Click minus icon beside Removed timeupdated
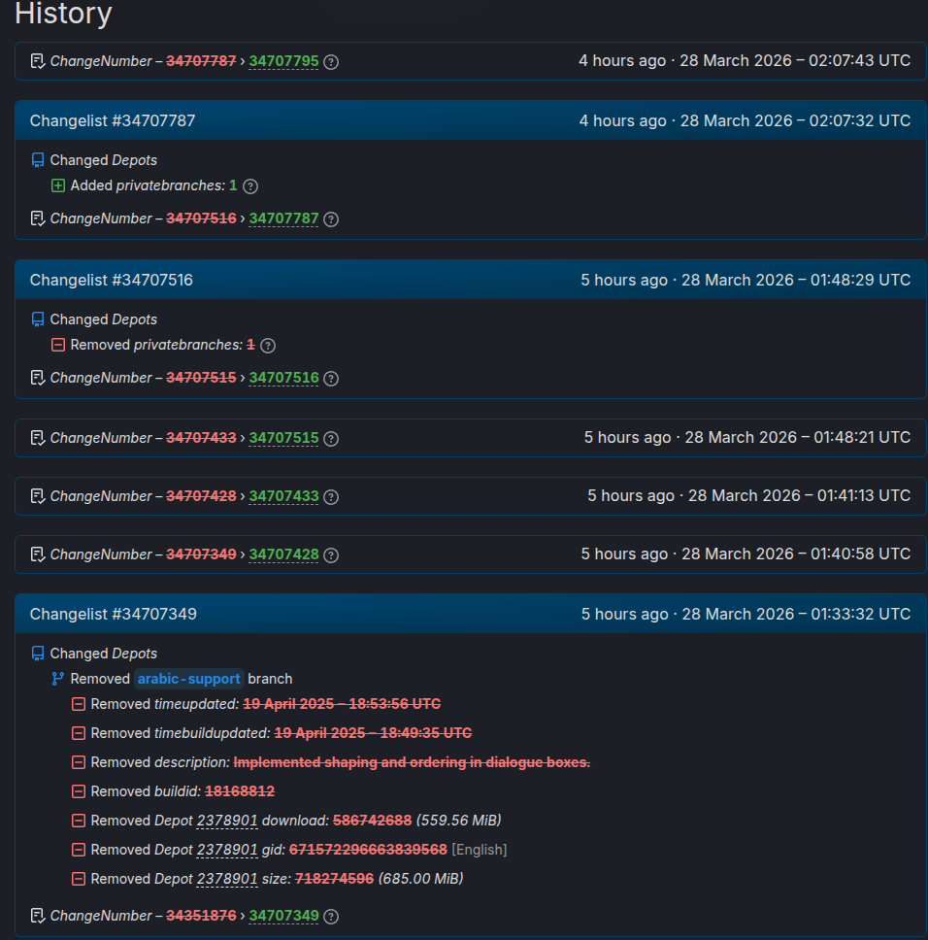Image resolution: width=928 pixels, height=940 pixels. tap(79, 704)
